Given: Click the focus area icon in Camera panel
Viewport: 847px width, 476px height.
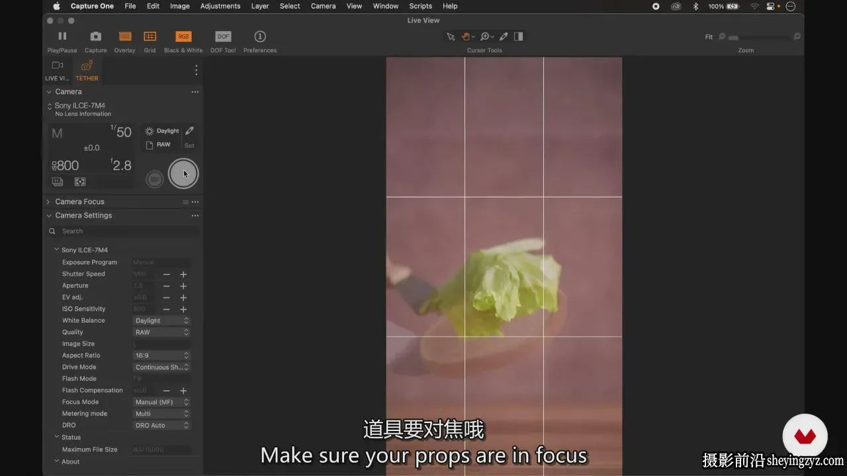Looking at the screenshot, I should [80, 182].
